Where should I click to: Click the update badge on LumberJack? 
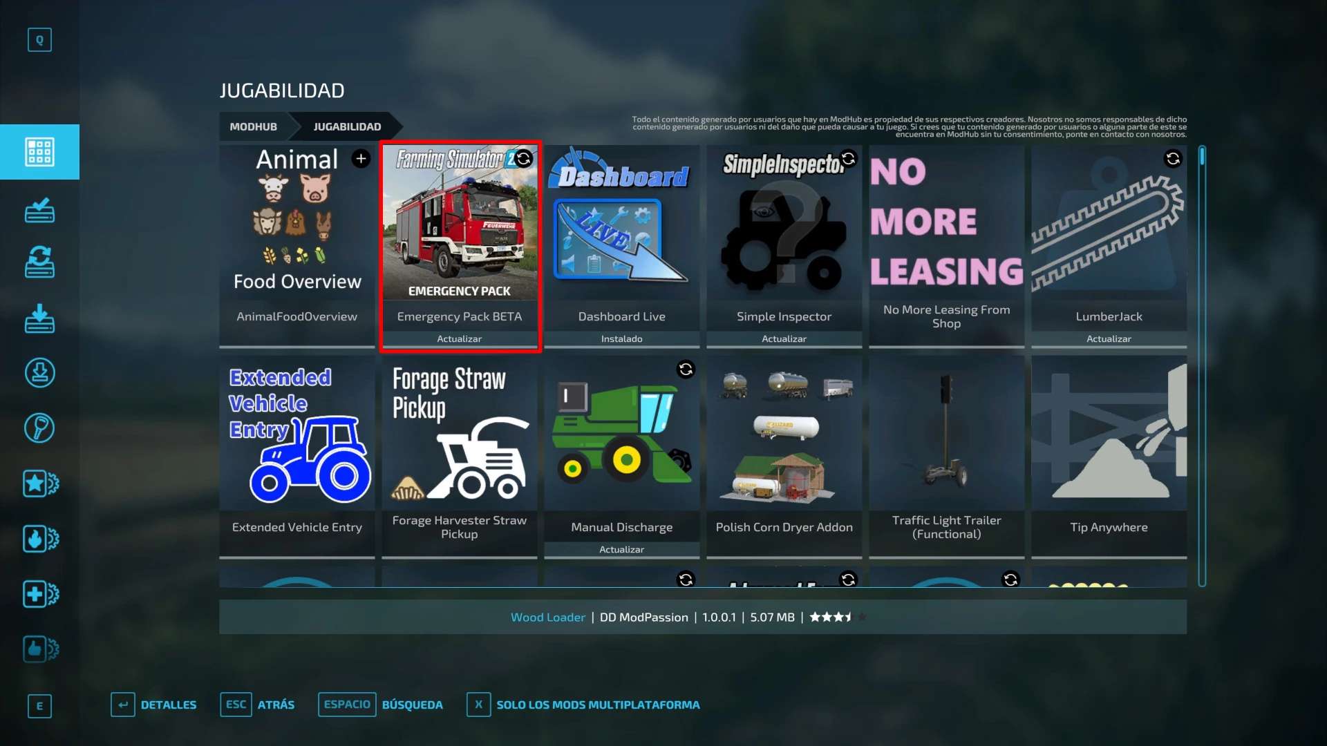coord(1173,159)
